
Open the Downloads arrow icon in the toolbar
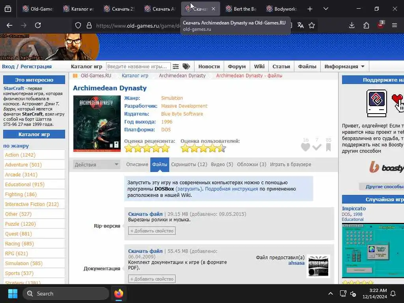coord(352,25)
